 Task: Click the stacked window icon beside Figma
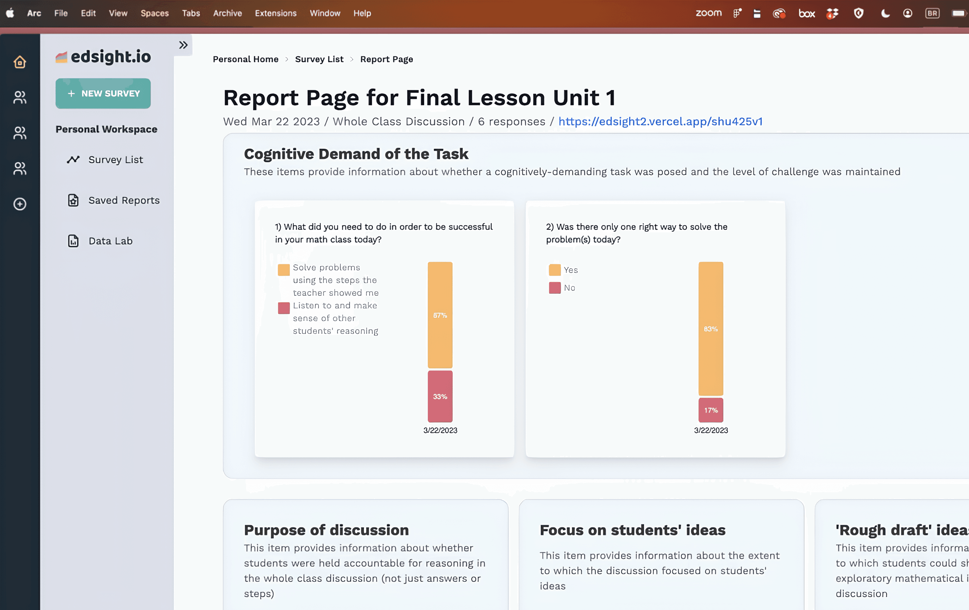point(757,14)
